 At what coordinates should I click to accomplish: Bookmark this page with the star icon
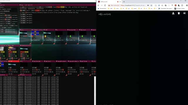coord(151,5)
